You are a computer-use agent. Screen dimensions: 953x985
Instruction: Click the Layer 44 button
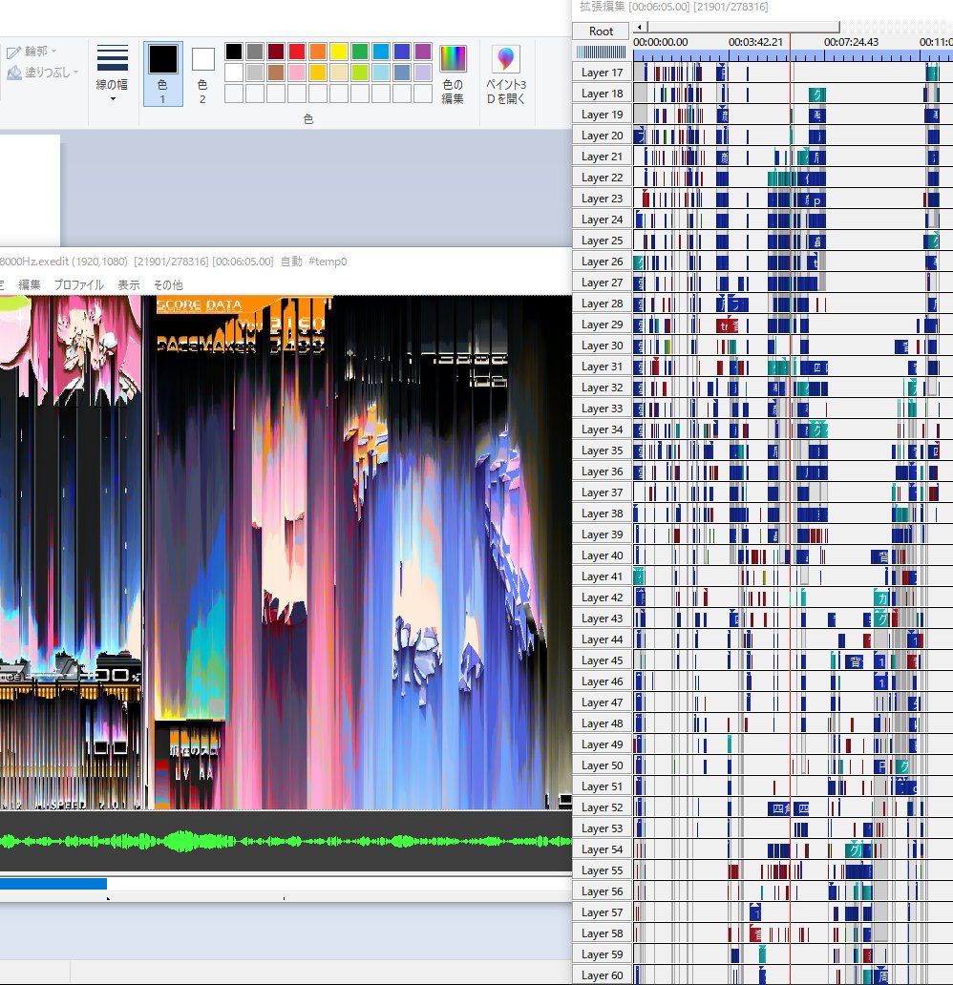point(601,639)
